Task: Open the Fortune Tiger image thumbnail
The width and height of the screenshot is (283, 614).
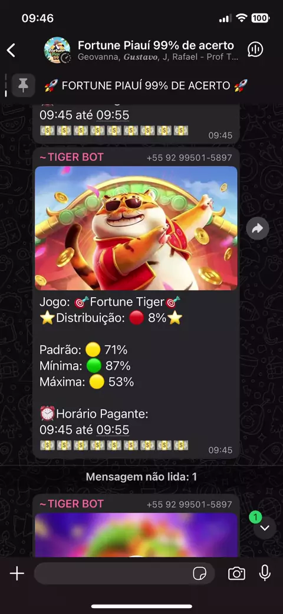Action: tap(136, 228)
